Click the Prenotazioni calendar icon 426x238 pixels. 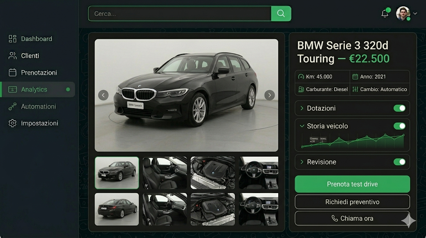tap(12, 72)
